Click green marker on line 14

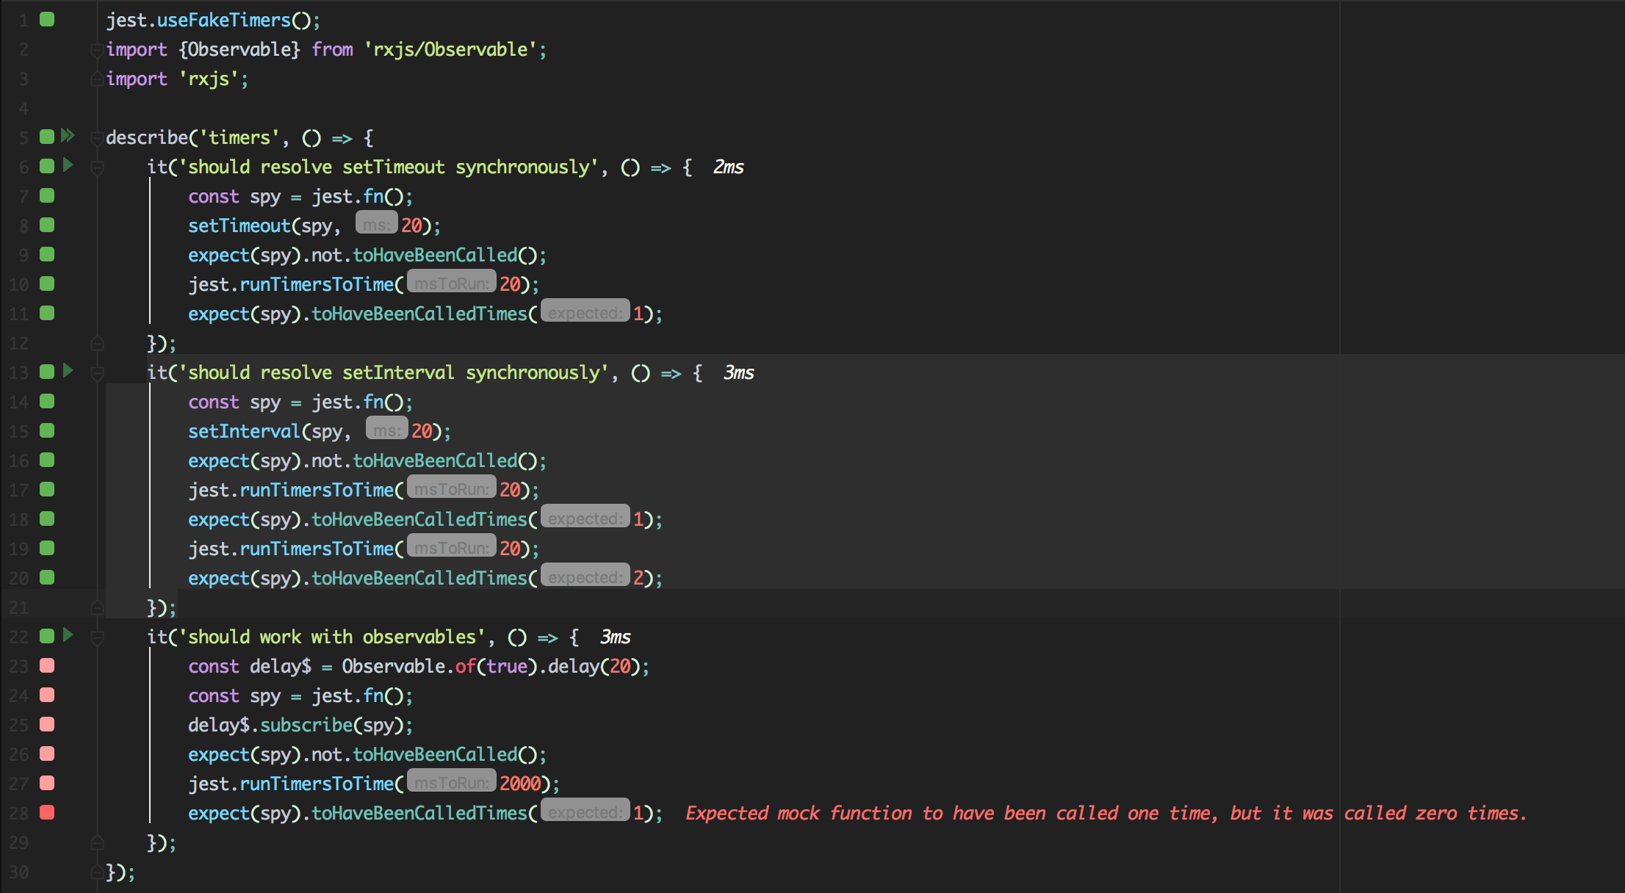(47, 401)
